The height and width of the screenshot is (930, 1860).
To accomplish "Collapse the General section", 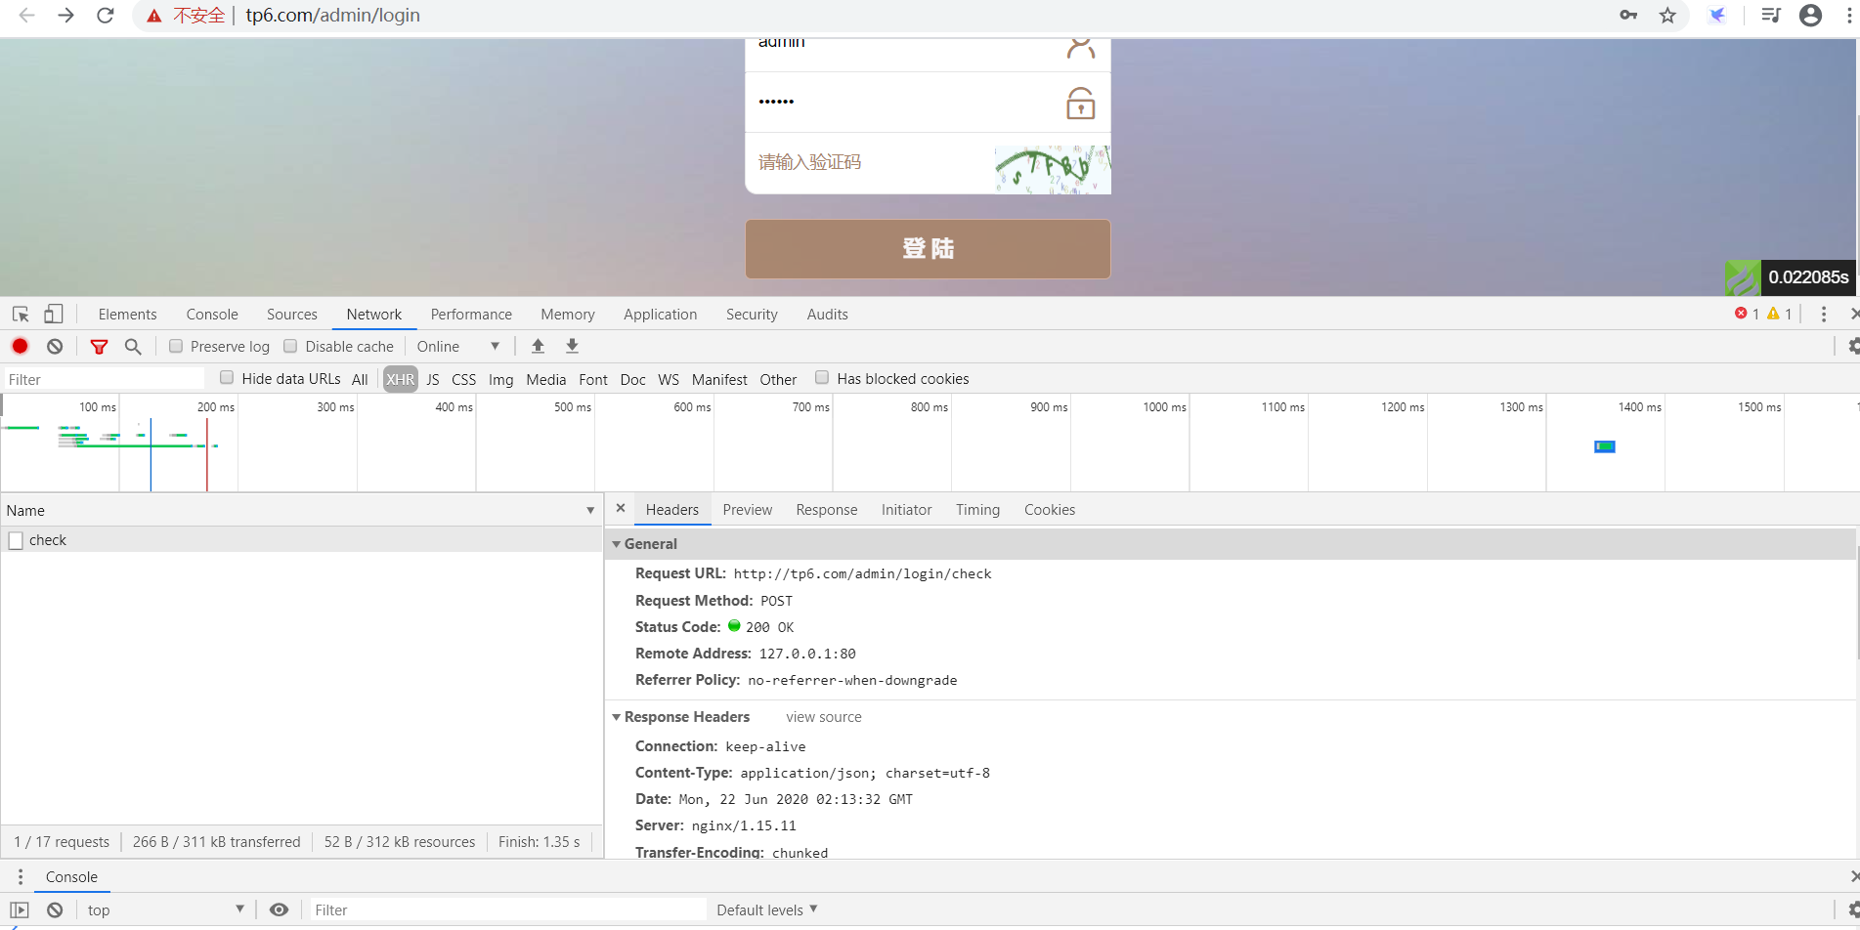I will [617, 544].
